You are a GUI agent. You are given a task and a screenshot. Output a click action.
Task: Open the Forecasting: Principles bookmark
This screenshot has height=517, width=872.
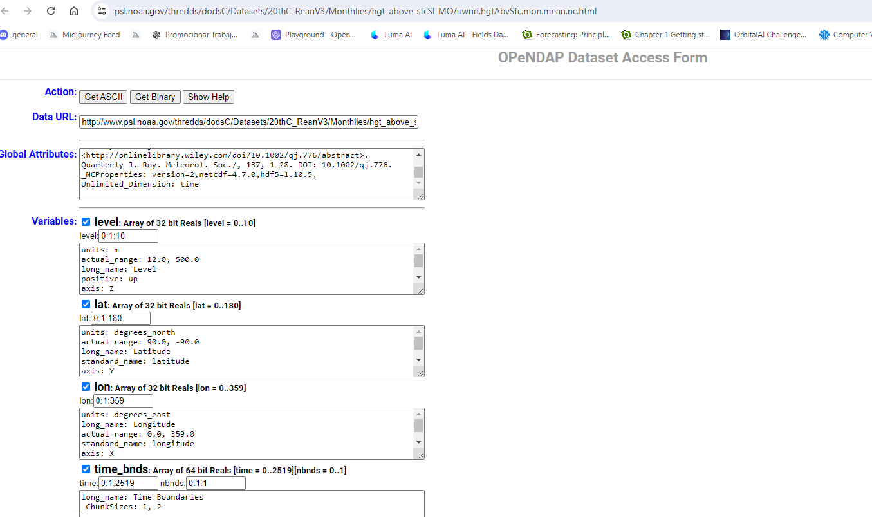[x=566, y=35]
